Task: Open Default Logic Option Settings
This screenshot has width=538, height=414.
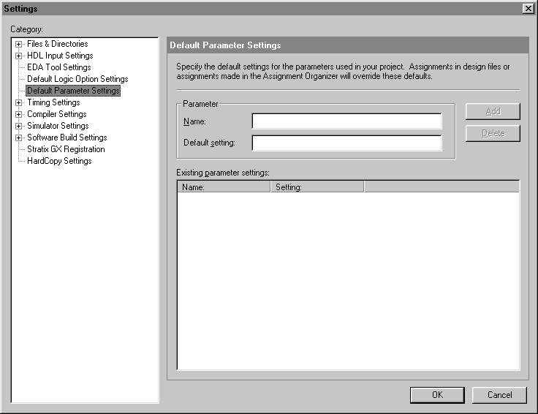Action: pos(77,79)
